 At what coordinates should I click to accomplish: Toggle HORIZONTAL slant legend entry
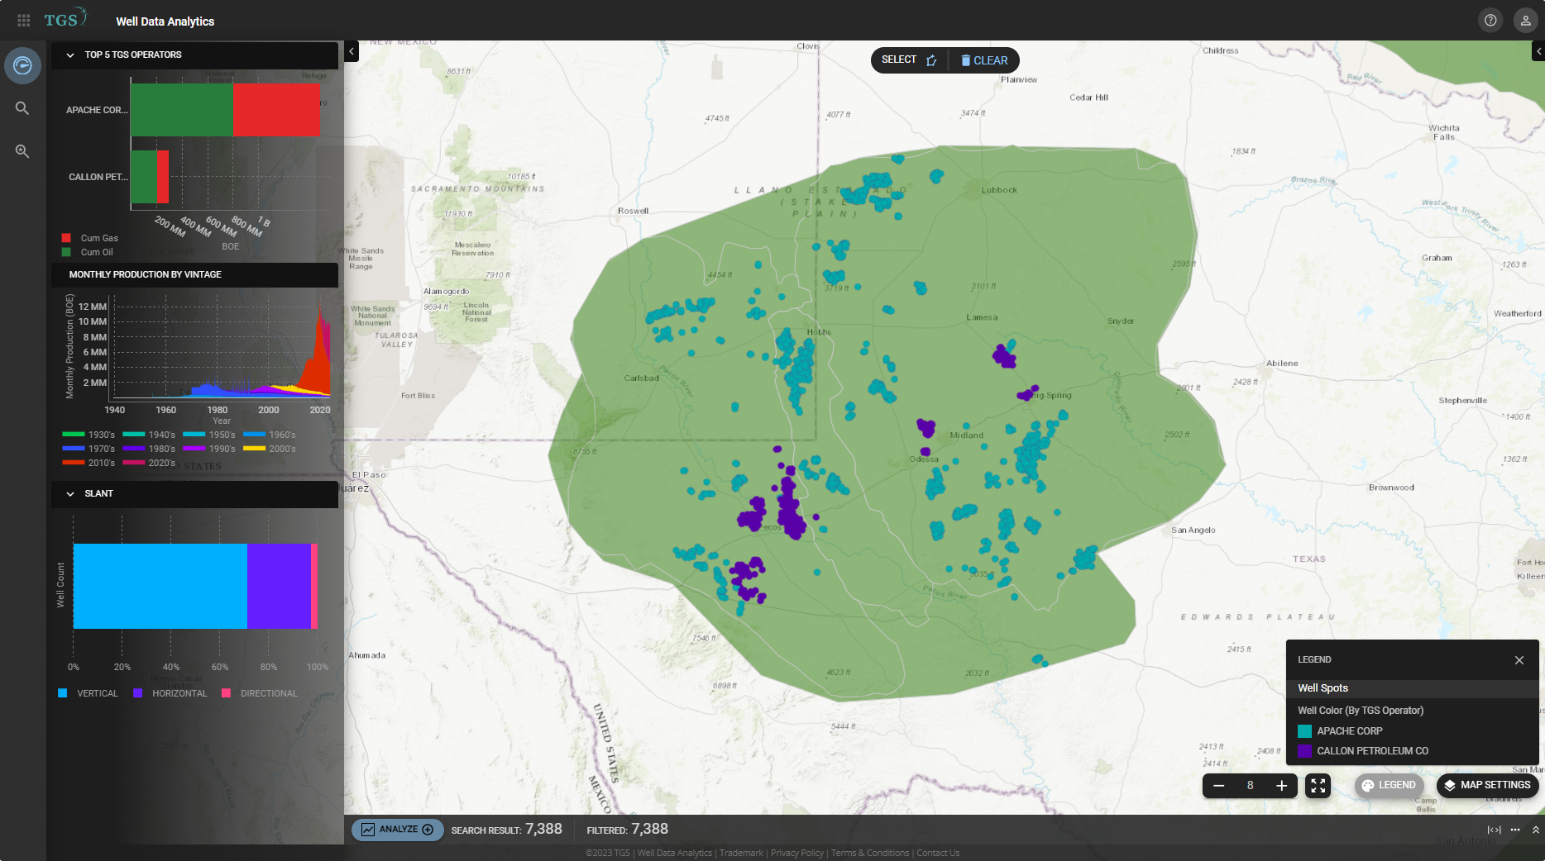pos(171,693)
